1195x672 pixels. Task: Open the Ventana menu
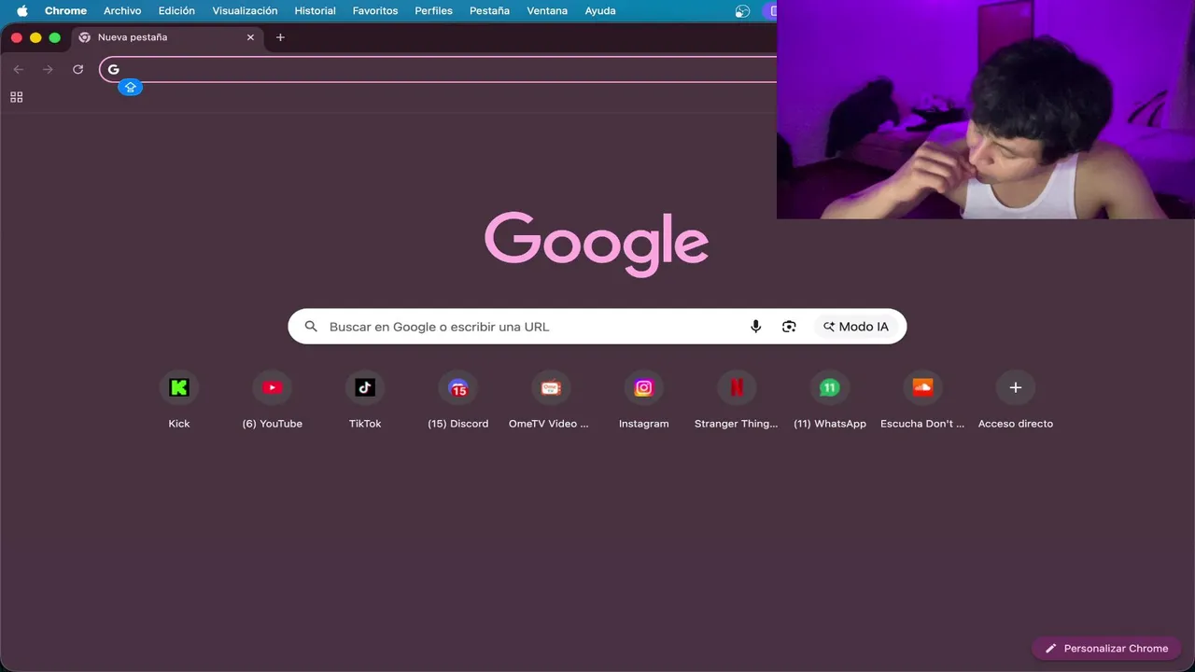547,11
